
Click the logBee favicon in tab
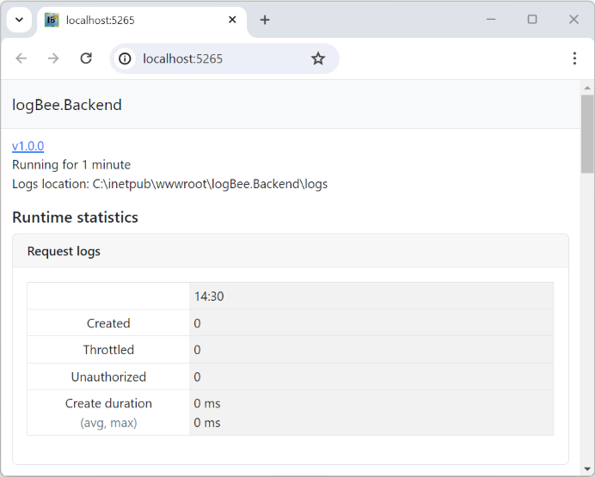coord(52,20)
